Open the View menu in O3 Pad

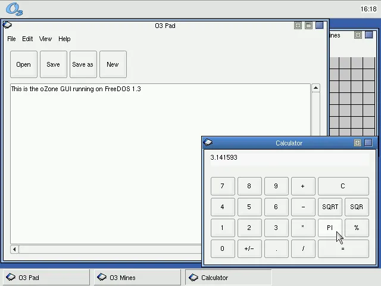[45, 39]
